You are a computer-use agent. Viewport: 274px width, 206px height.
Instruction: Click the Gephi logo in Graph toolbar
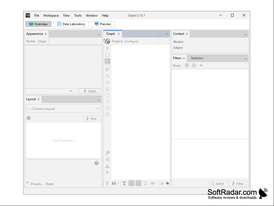107,41
